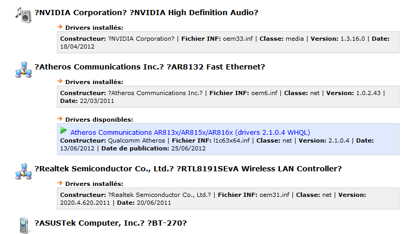Select the NVIDIA High Definition Audio heading
This screenshot has width=413, height=234.
tap(147, 13)
